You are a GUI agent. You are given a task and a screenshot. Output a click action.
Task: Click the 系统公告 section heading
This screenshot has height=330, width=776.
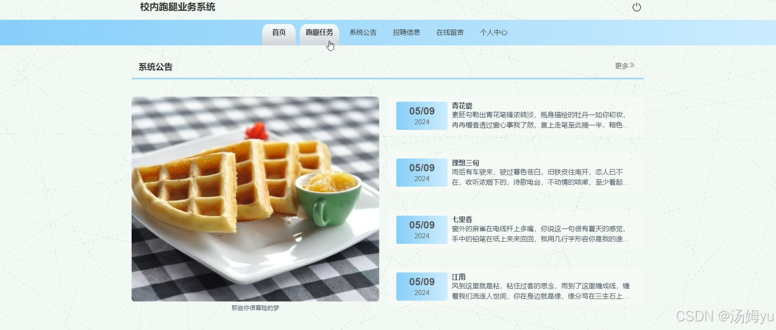point(155,67)
